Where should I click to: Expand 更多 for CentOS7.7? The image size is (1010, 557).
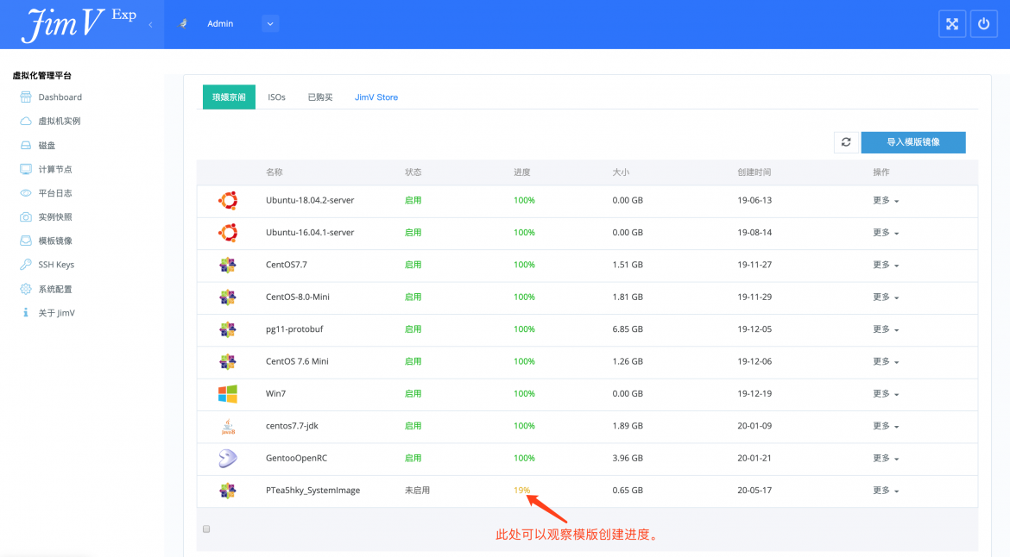click(x=886, y=265)
